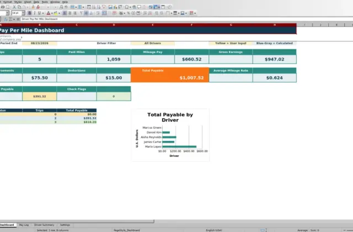
Task: Click the Insert Hyperlink icon
Action: pyautogui.click(x=134, y=7)
